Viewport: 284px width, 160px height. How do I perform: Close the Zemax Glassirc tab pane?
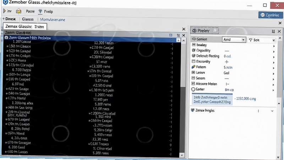point(184,29)
